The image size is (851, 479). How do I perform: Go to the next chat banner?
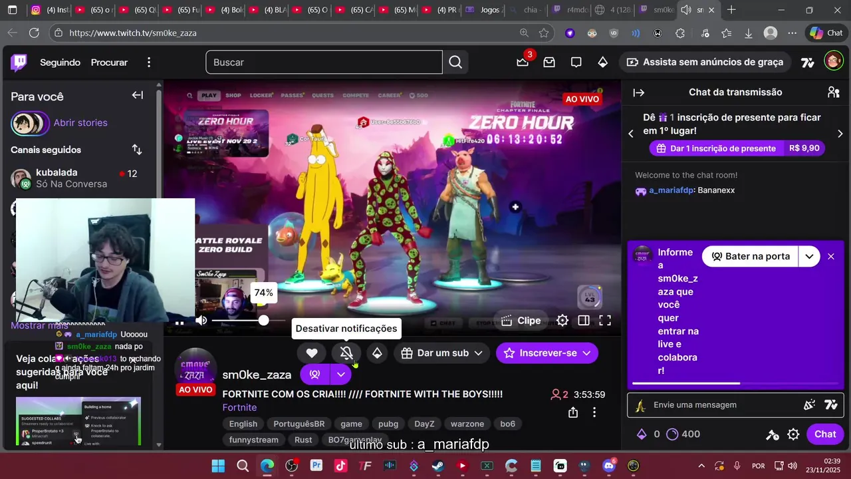point(840,133)
